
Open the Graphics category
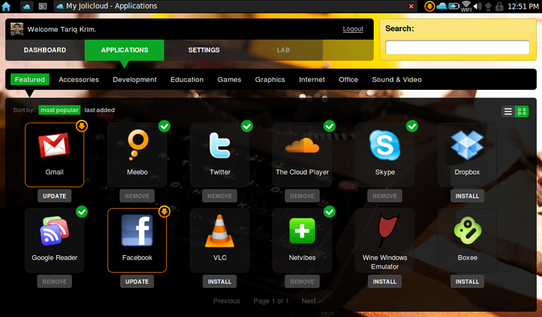[x=270, y=79]
